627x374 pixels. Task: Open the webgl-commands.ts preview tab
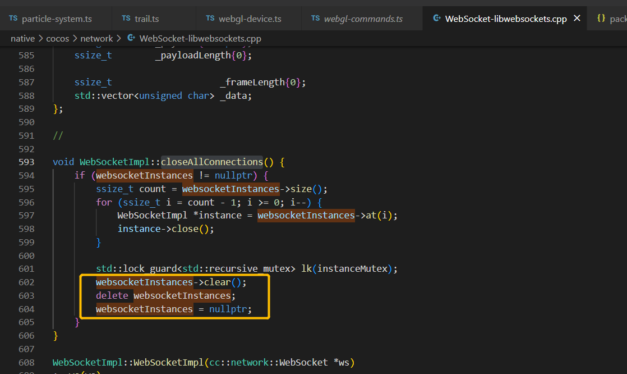(x=362, y=19)
